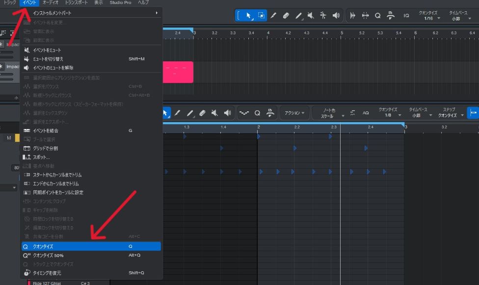
Task: Toggle the IQ input quantize button
Action: [x=406, y=16]
